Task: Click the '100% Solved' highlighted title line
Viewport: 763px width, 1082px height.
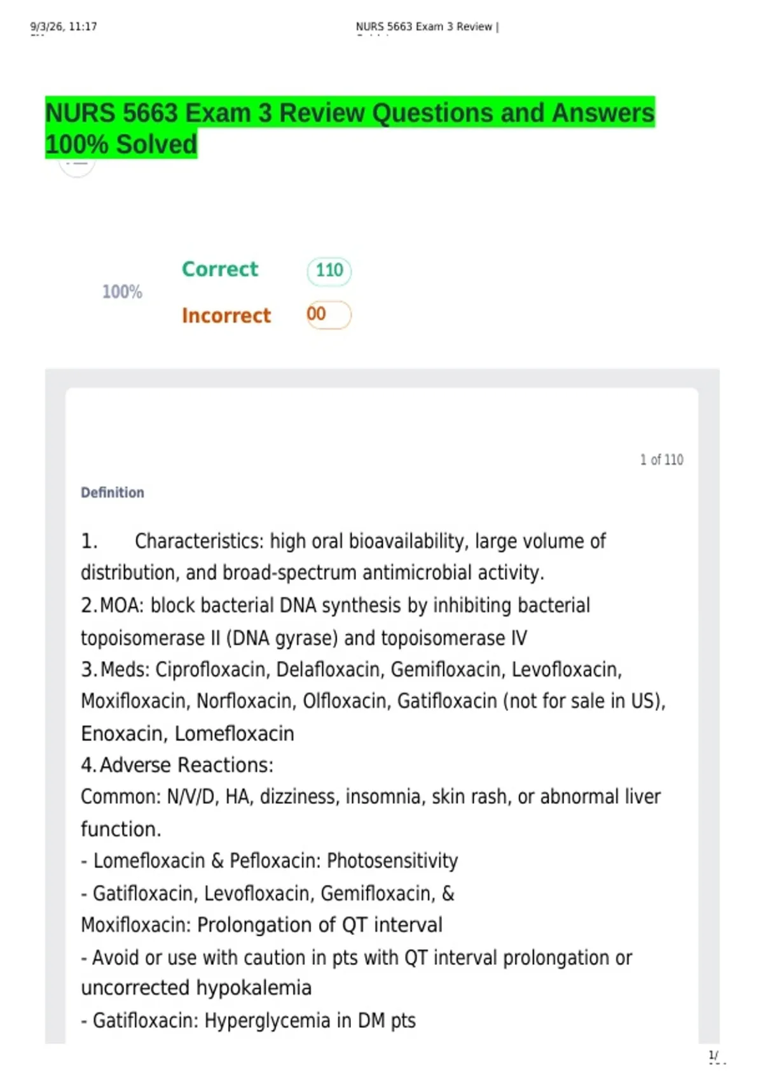Action: (x=121, y=144)
